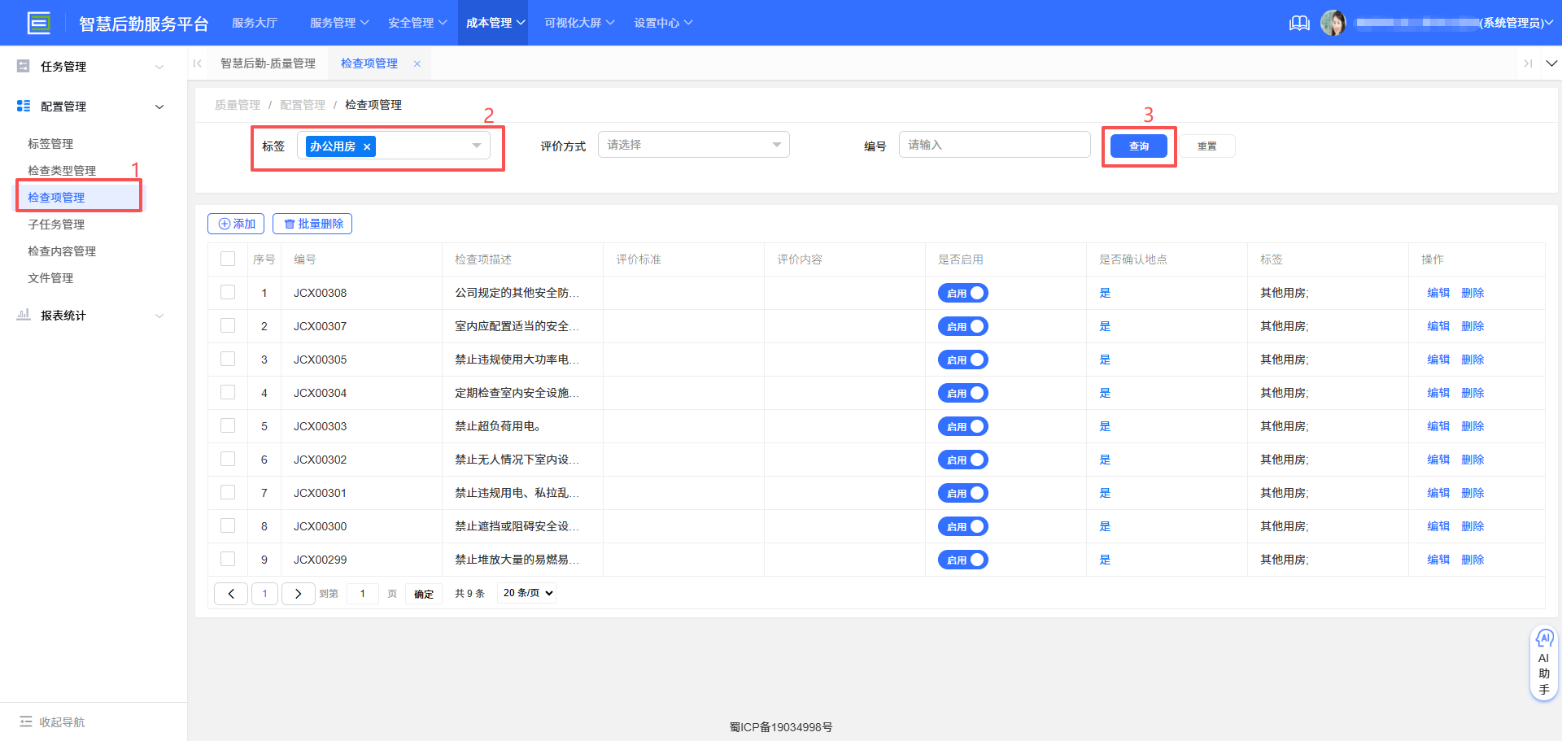The width and height of the screenshot is (1562, 741).
Task: Click the 报表统计 chart icon in sidebar
Action: (x=23, y=315)
